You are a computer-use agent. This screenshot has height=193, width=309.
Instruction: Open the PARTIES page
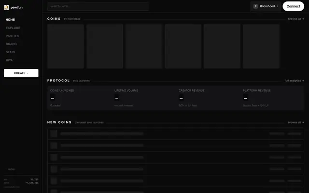[x=12, y=36]
